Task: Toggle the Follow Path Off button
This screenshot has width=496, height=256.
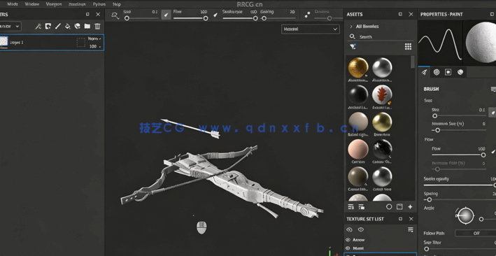Action: [x=476, y=233]
